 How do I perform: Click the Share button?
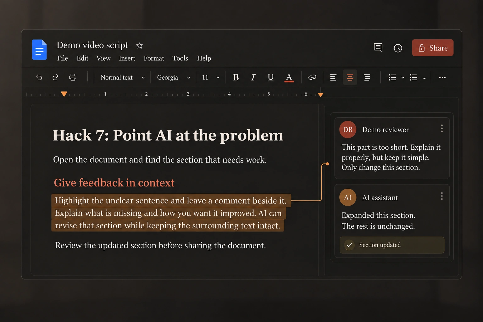[433, 48]
